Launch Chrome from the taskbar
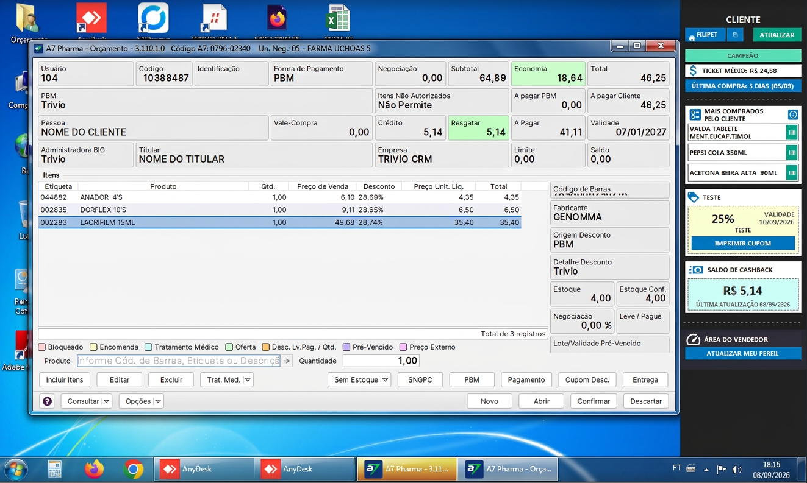The width and height of the screenshot is (807, 483). (133, 469)
